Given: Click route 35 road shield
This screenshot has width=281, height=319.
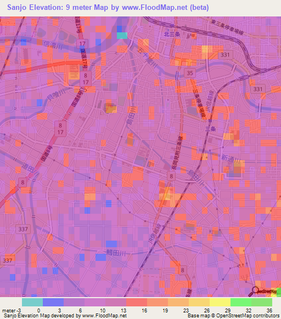Looking at the screenshot, I should pyautogui.click(x=190, y=73).
